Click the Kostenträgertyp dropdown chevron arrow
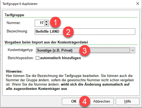 point(133,50)
